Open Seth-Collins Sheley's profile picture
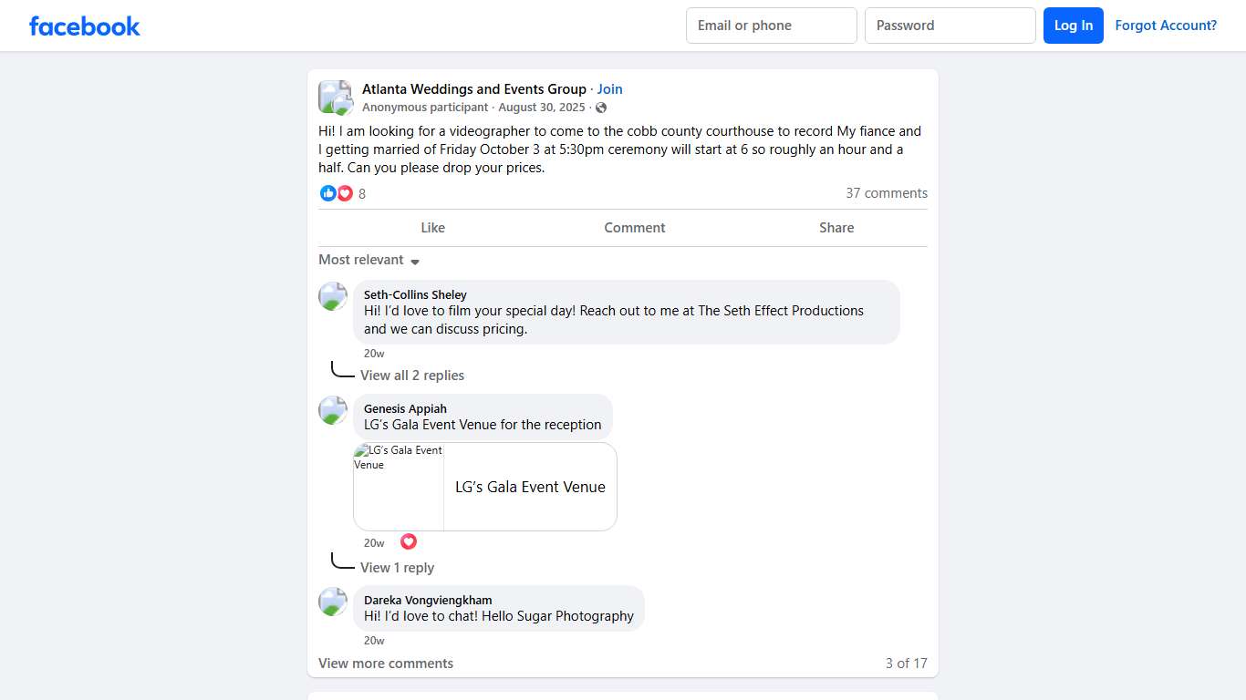1246x700 pixels. pos(333,296)
